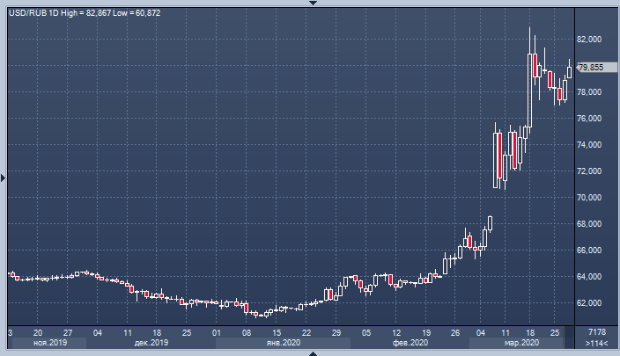Screen dimensions: 620x356
Task: Click the 62,000 price axis label
Action: click(x=588, y=303)
